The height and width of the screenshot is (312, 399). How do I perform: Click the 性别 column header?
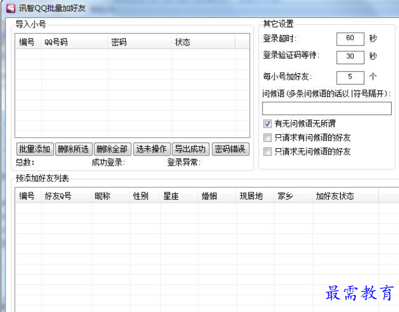[x=145, y=195]
